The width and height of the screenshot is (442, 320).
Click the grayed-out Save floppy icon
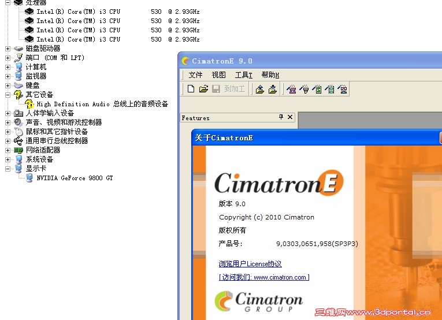[216, 89]
